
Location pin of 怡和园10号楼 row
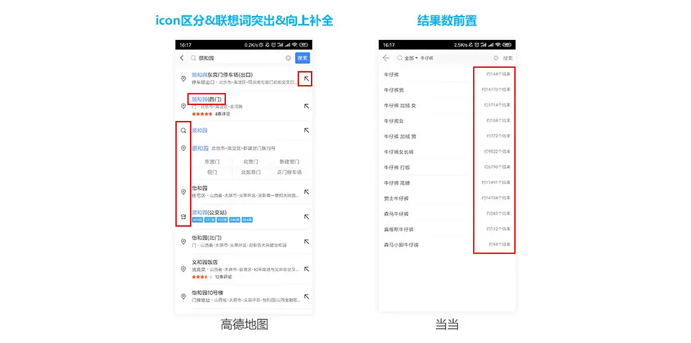pos(183,296)
